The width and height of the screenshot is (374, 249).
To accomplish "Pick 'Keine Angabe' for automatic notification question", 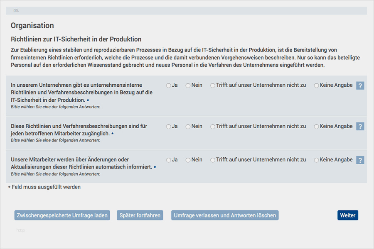I will coord(317,160).
